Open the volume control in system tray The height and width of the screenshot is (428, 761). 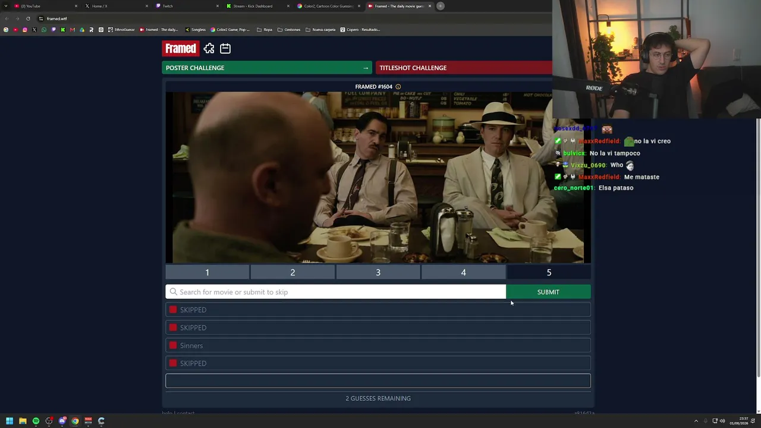pos(722,421)
